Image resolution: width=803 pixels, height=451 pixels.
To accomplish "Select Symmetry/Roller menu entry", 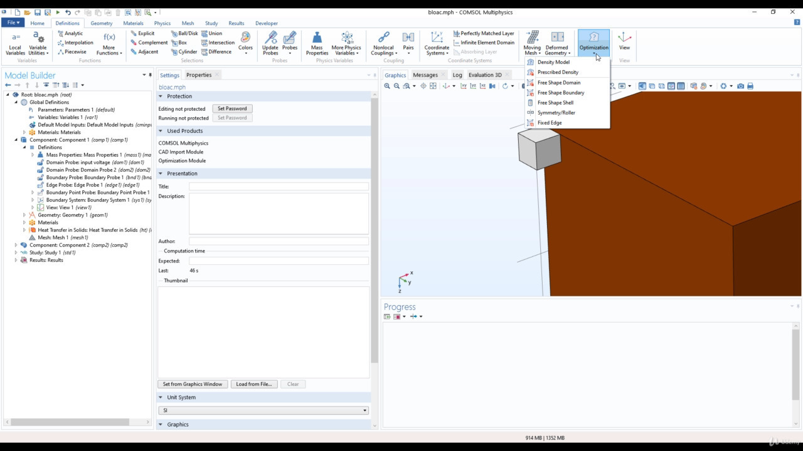I will 567,113.
